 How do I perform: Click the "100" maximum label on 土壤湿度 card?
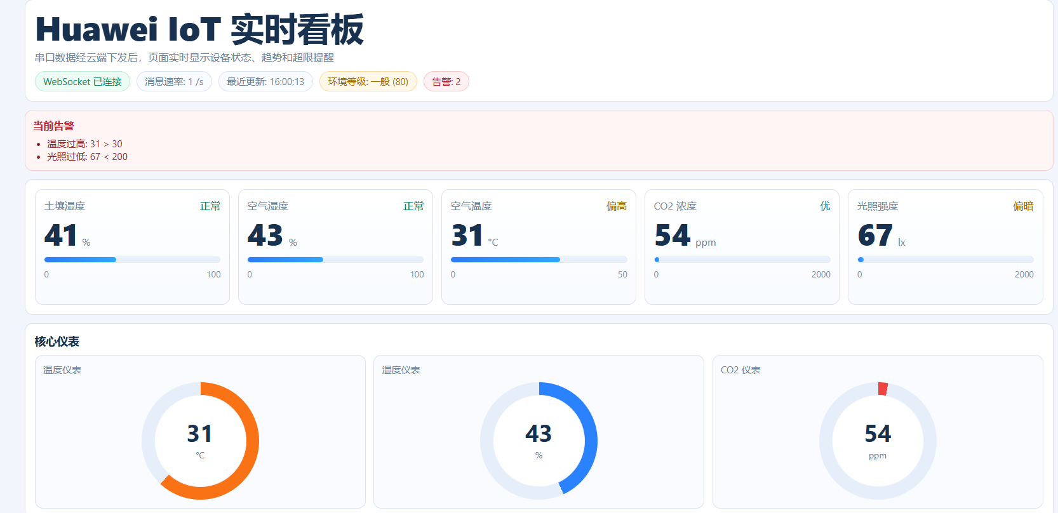213,274
